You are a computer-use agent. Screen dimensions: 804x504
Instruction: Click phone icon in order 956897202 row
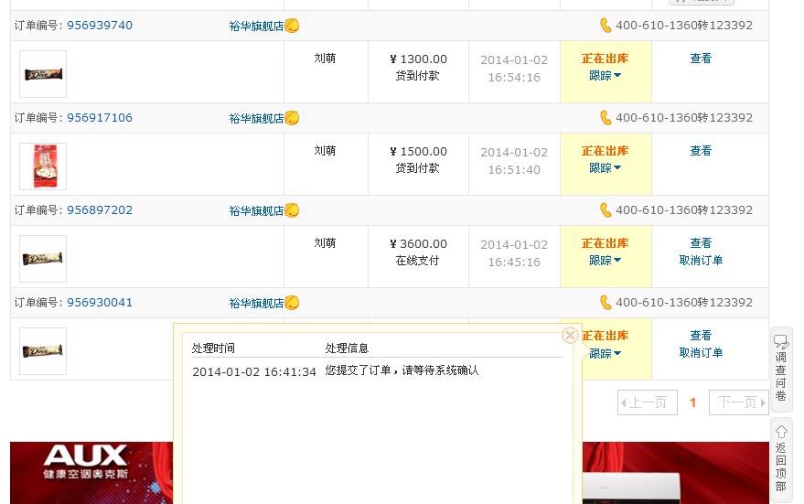click(x=606, y=209)
